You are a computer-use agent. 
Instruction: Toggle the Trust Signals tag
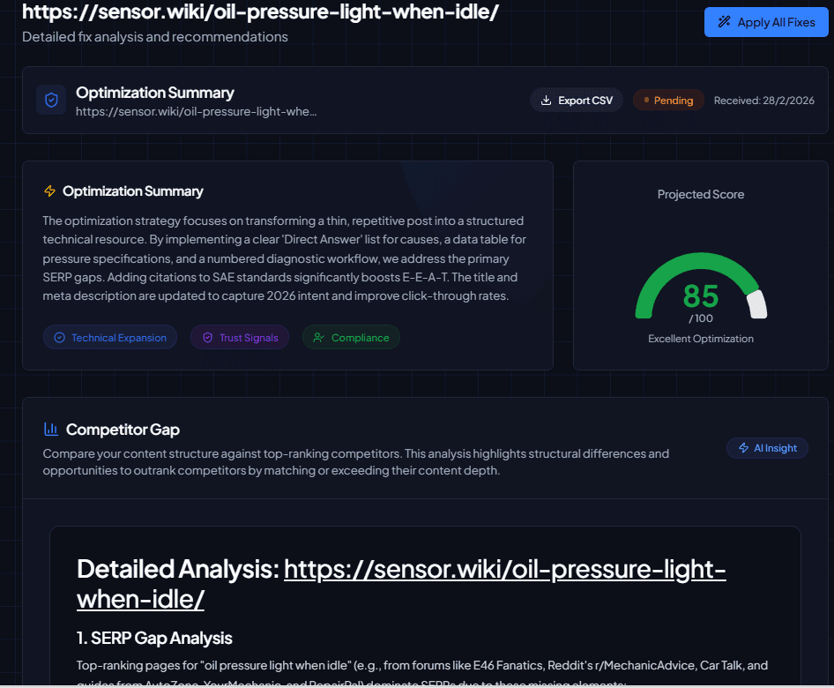tap(240, 337)
